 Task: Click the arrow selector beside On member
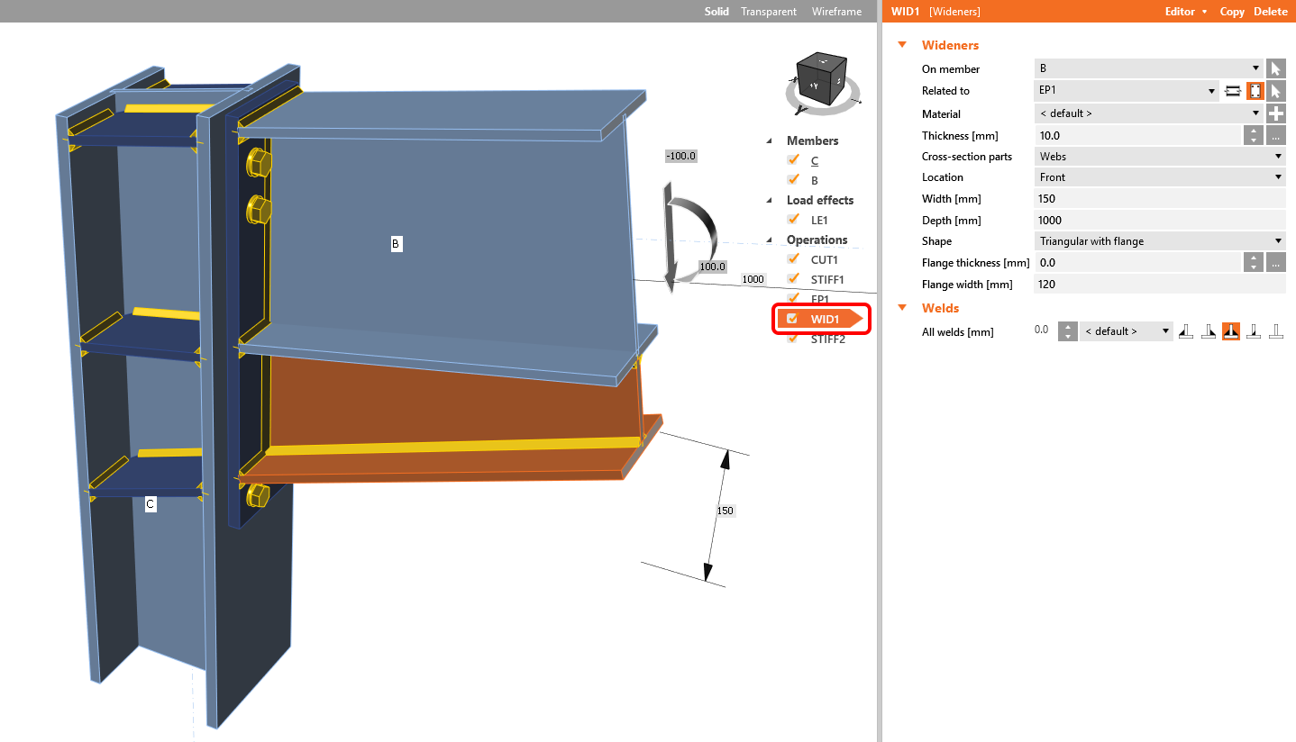click(x=1275, y=68)
